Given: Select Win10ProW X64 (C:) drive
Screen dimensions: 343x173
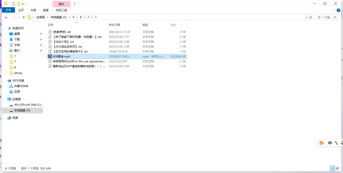Looking at the screenshot, I should pos(28,105).
